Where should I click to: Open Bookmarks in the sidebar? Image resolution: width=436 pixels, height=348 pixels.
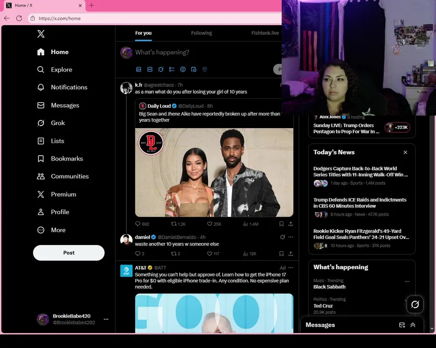click(x=60, y=159)
